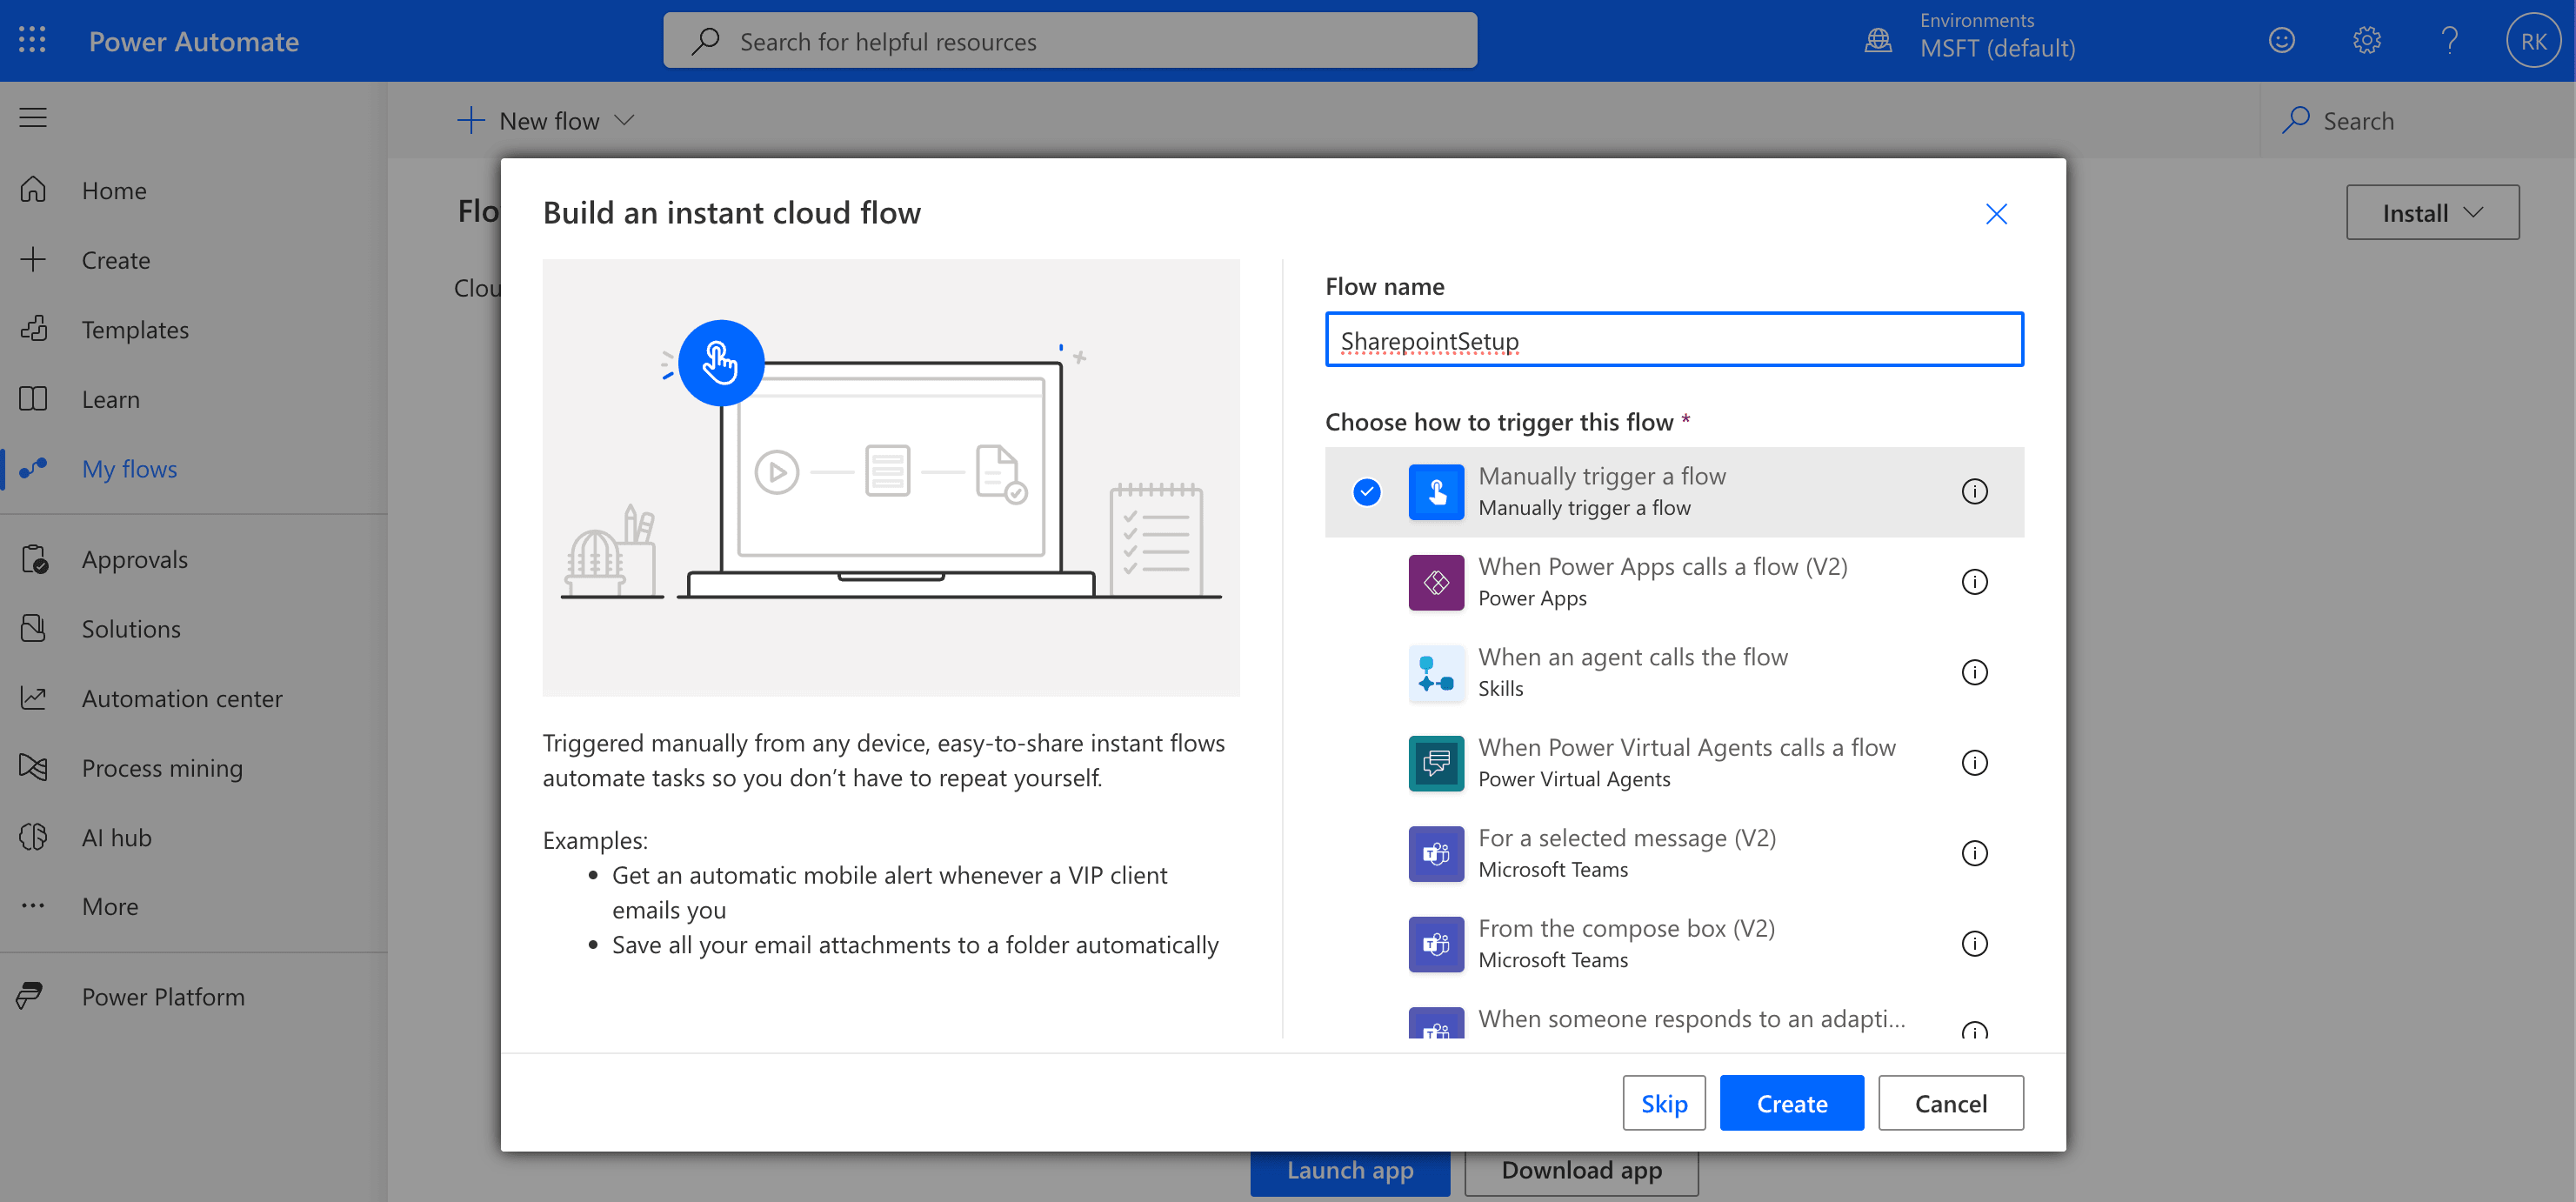Expand the Install dropdown button
The image size is (2576, 1202).
(2432, 212)
